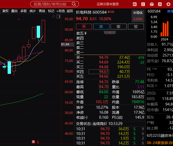
Task: Click the R300 margin-trading tag
Action: tap(111, 12)
